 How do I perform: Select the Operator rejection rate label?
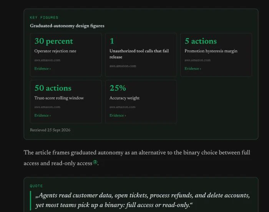click(x=55, y=51)
